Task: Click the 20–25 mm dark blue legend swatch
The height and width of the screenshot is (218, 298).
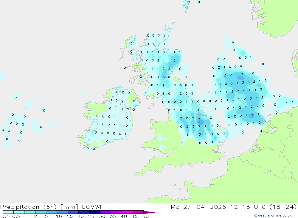Action: (84, 212)
